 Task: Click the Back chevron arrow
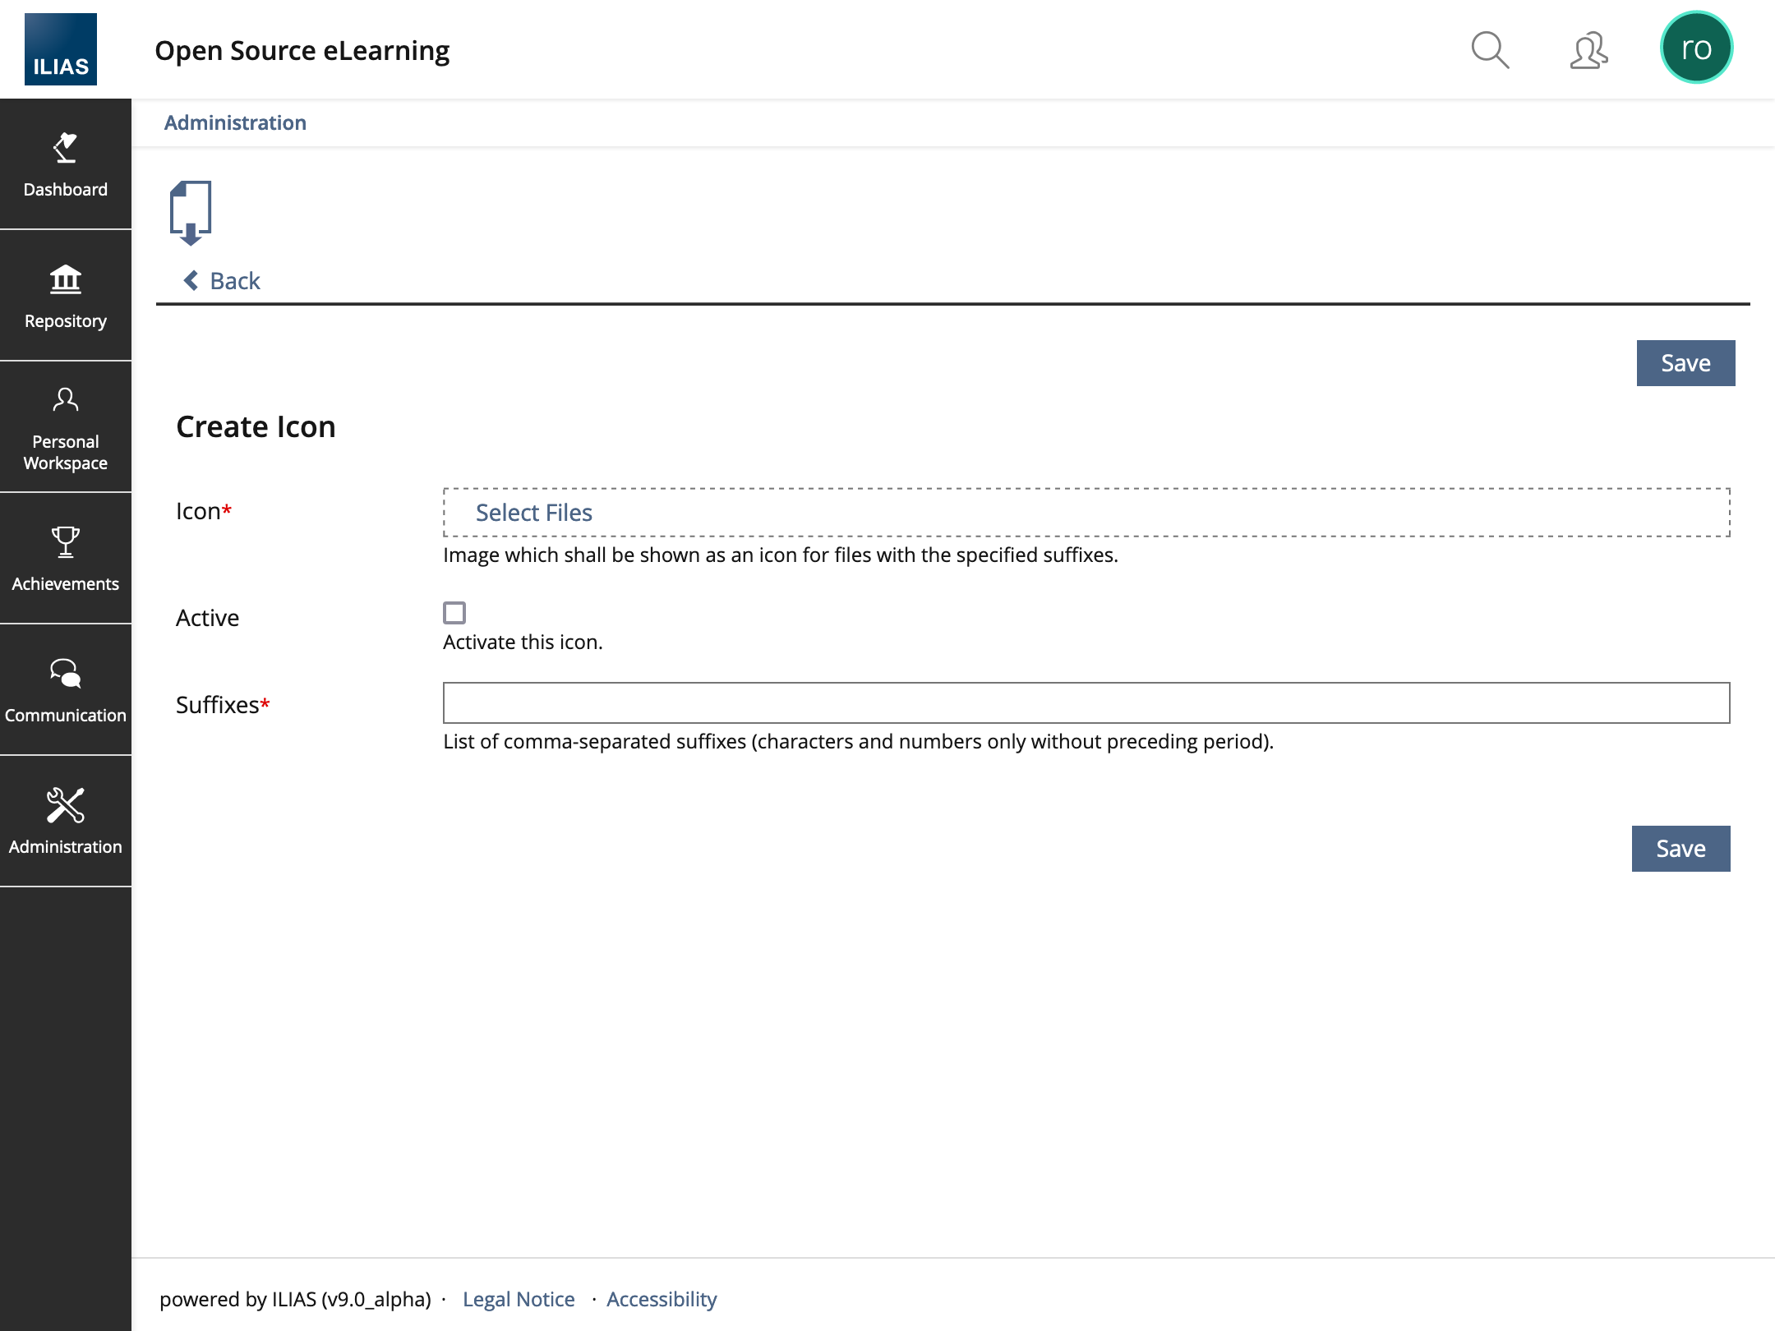[191, 281]
